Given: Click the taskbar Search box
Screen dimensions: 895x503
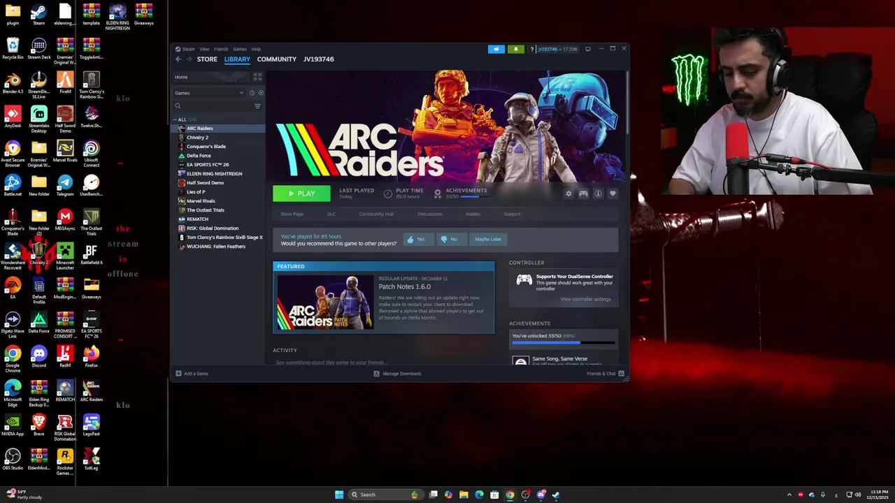Looking at the screenshot, I should tap(385, 495).
